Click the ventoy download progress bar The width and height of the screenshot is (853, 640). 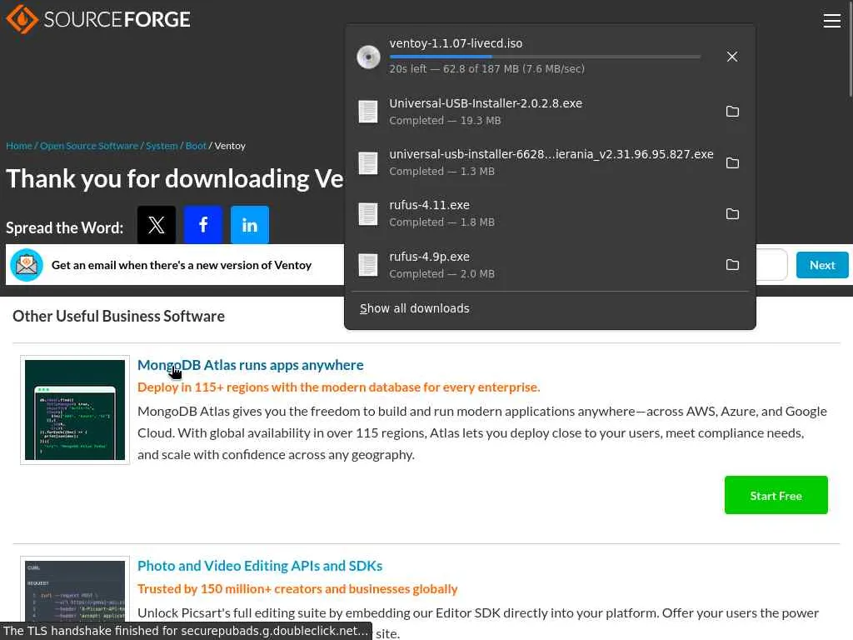tap(545, 57)
